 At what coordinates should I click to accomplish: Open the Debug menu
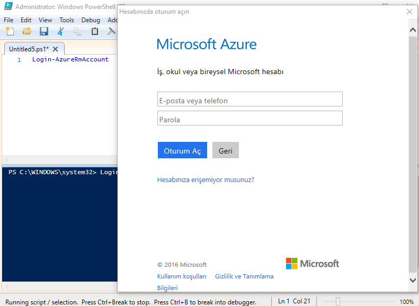tap(91, 20)
